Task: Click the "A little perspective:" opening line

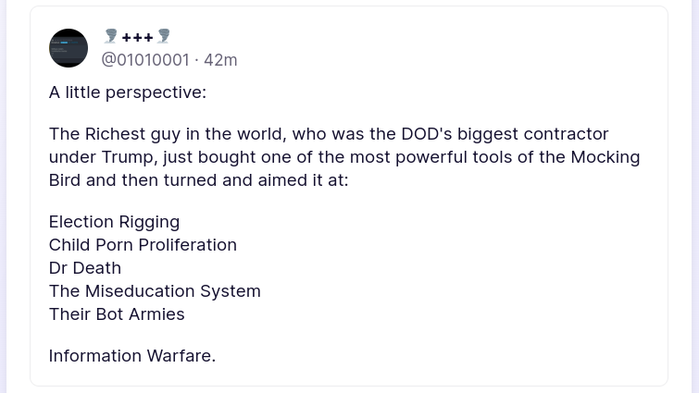Action: 128,92
